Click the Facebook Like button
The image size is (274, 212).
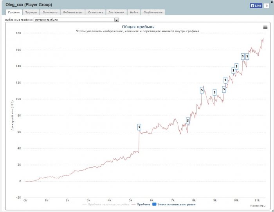[x=256, y=5]
